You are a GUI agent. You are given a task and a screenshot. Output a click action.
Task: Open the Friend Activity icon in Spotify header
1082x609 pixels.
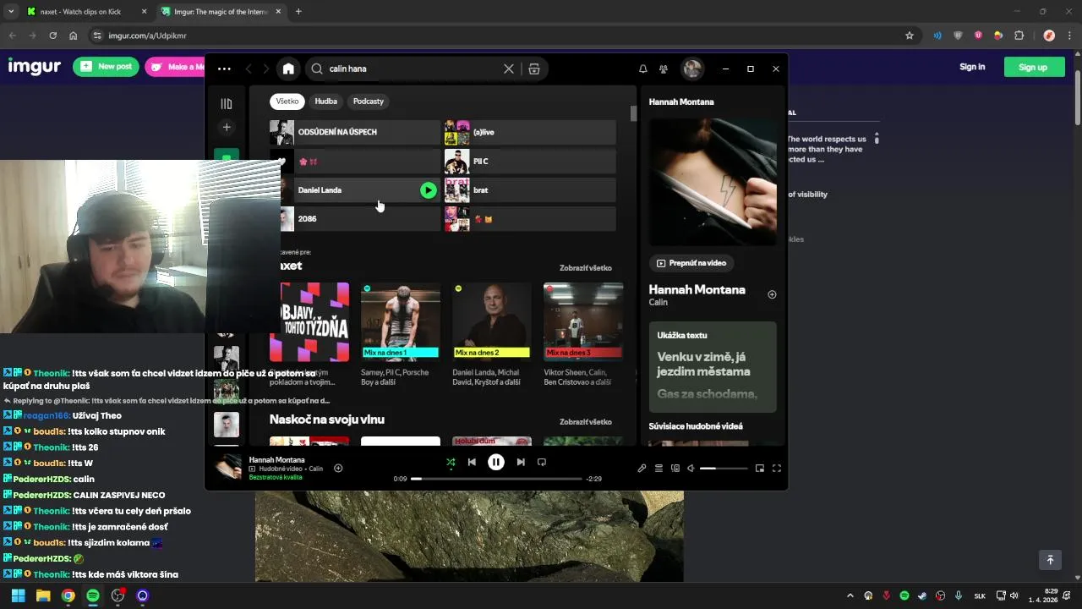tap(664, 69)
